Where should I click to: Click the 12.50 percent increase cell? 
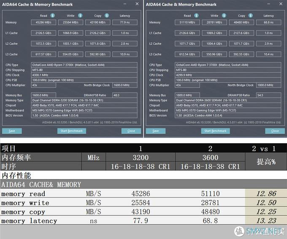click(x=266, y=202)
